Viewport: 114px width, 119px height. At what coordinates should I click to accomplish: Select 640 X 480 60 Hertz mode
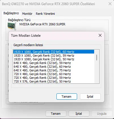click(x=54, y=67)
